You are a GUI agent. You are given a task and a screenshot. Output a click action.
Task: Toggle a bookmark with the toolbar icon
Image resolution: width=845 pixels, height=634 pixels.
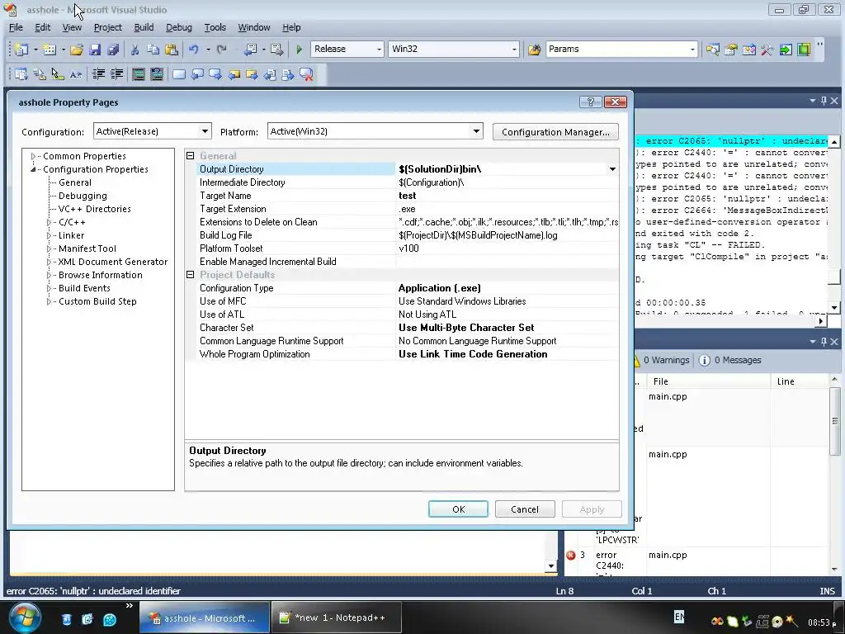click(179, 74)
